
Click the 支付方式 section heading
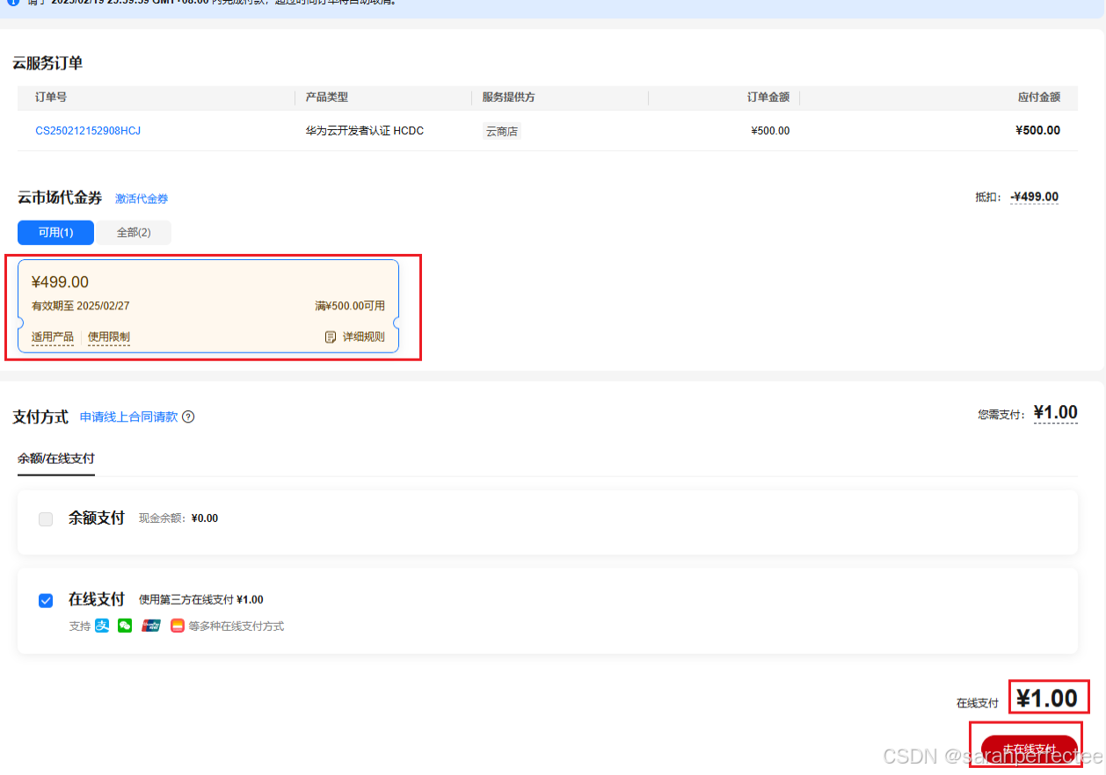click(40, 416)
